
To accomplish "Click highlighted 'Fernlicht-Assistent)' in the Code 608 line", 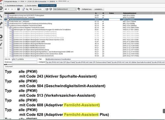I will click(x=82, y=105).
